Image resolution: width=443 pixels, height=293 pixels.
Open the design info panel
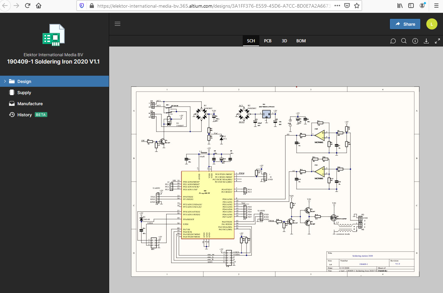tap(415, 41)
